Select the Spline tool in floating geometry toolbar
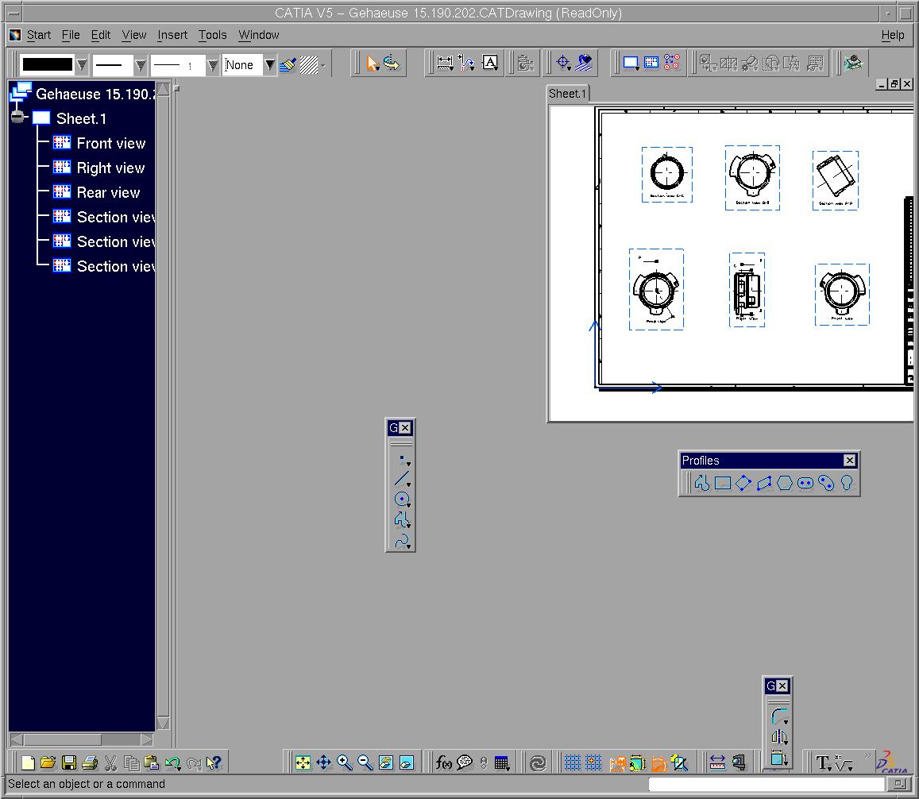This screenshot has height=799, width=919. click(402, 541)
